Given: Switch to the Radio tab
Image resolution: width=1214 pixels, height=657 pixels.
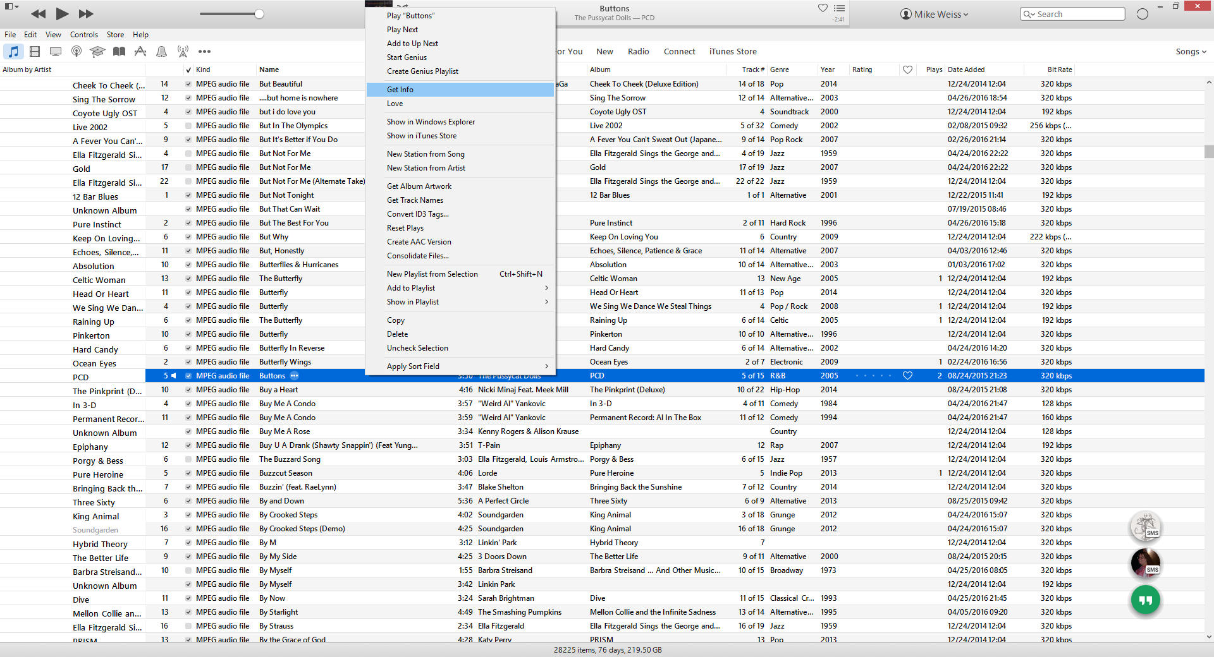Looking at the screenshot, I should click(x=638, y=52).
